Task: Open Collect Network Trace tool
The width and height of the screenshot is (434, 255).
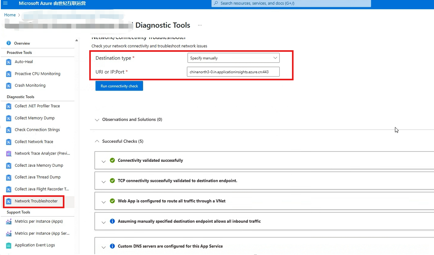Action: [34, 142]
